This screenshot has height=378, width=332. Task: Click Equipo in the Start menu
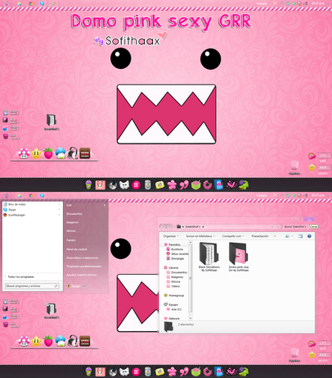pyautogui.click(x=71, y=240)
